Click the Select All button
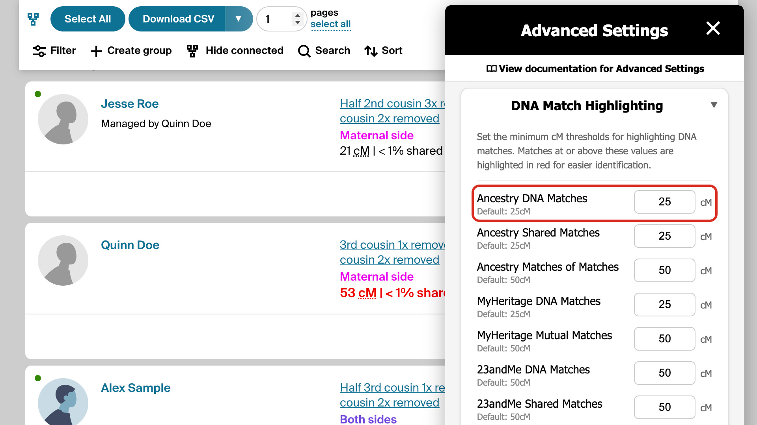 [88, 19]
